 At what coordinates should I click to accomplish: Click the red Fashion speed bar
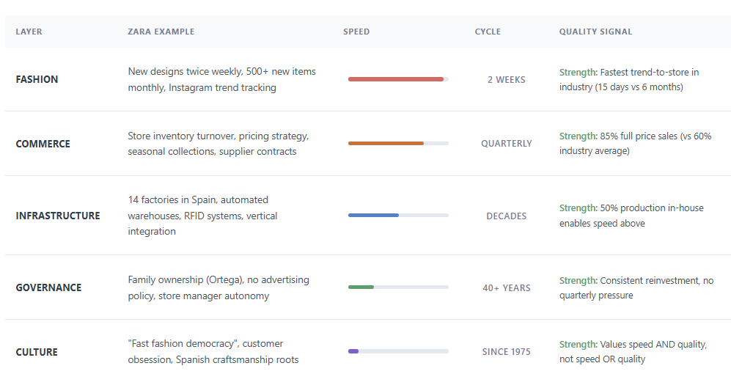click(x=396, y=79)
